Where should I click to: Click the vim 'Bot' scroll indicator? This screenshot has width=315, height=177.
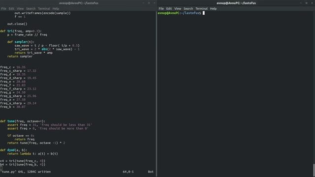[151, 172]
